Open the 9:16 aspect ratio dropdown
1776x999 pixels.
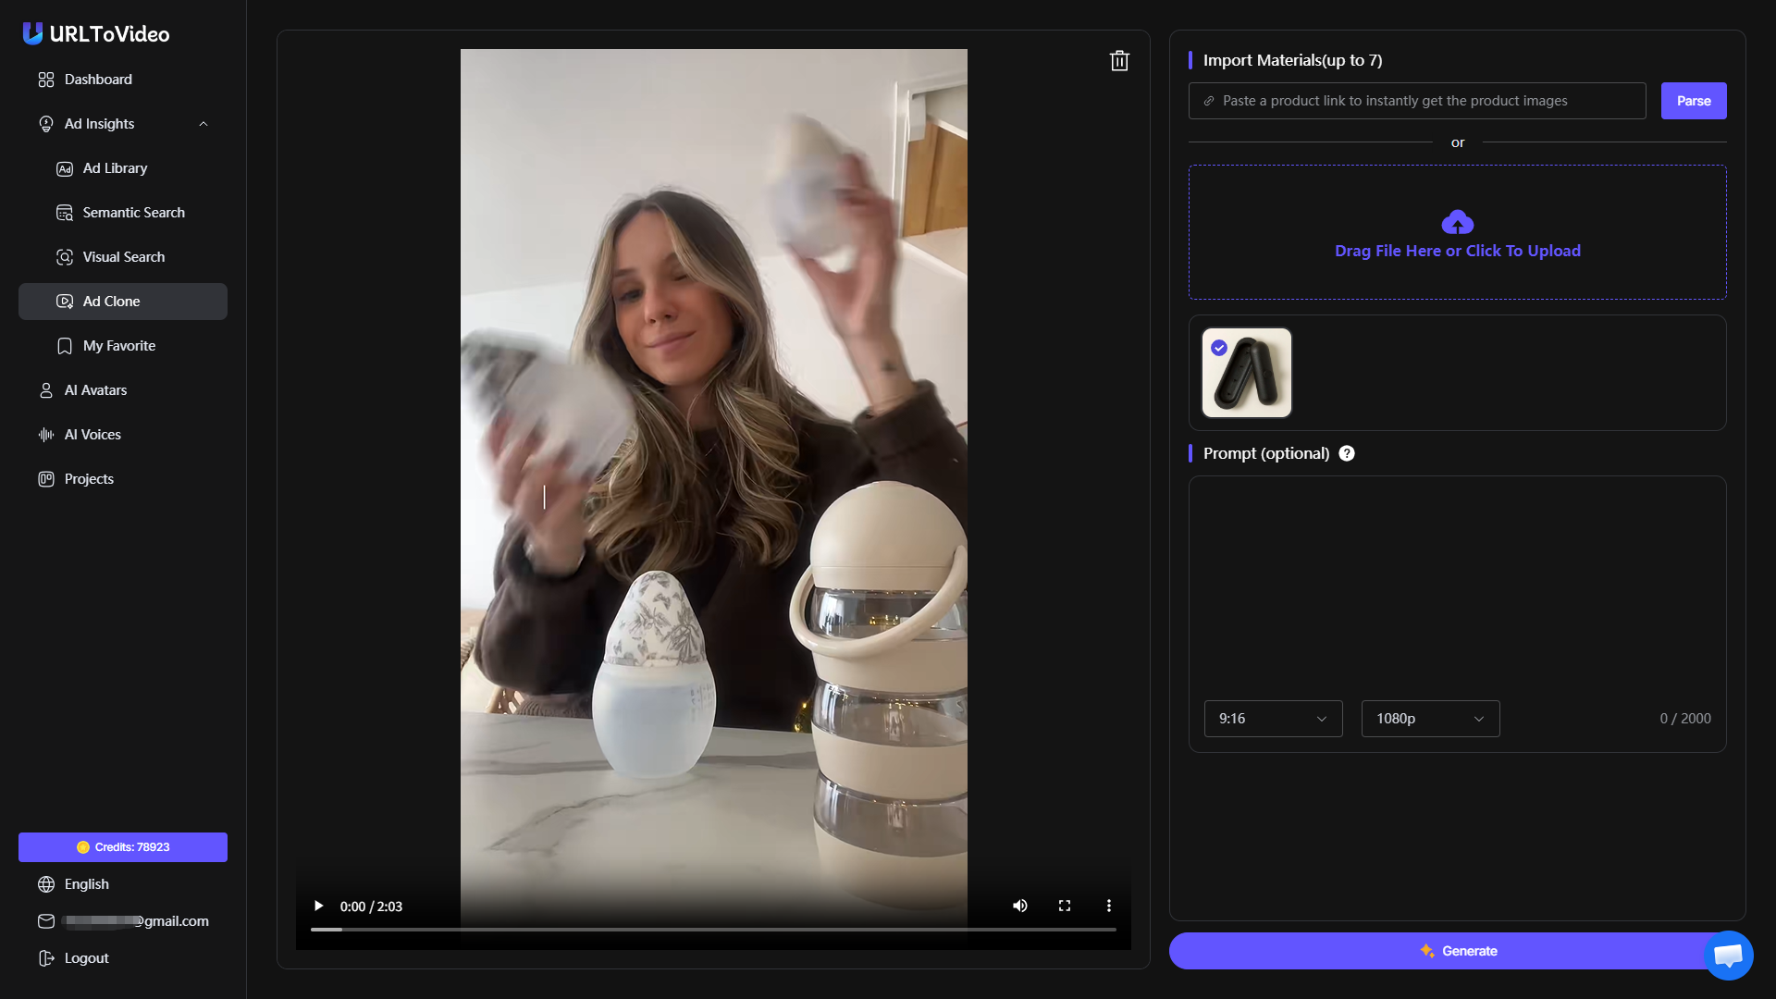1273,719
